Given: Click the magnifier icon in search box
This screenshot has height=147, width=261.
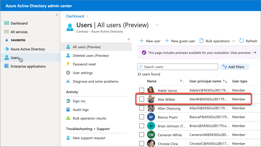Looking at the screenshot, I should (x=141, y=67).
